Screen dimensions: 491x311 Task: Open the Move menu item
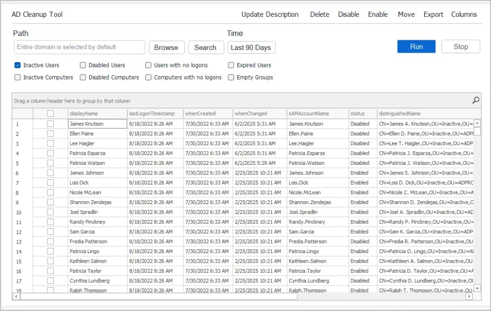coord(406,14)
